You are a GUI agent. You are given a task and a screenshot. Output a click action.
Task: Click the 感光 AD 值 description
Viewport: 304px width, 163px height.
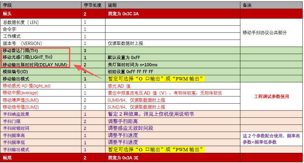tap(119, 86)
